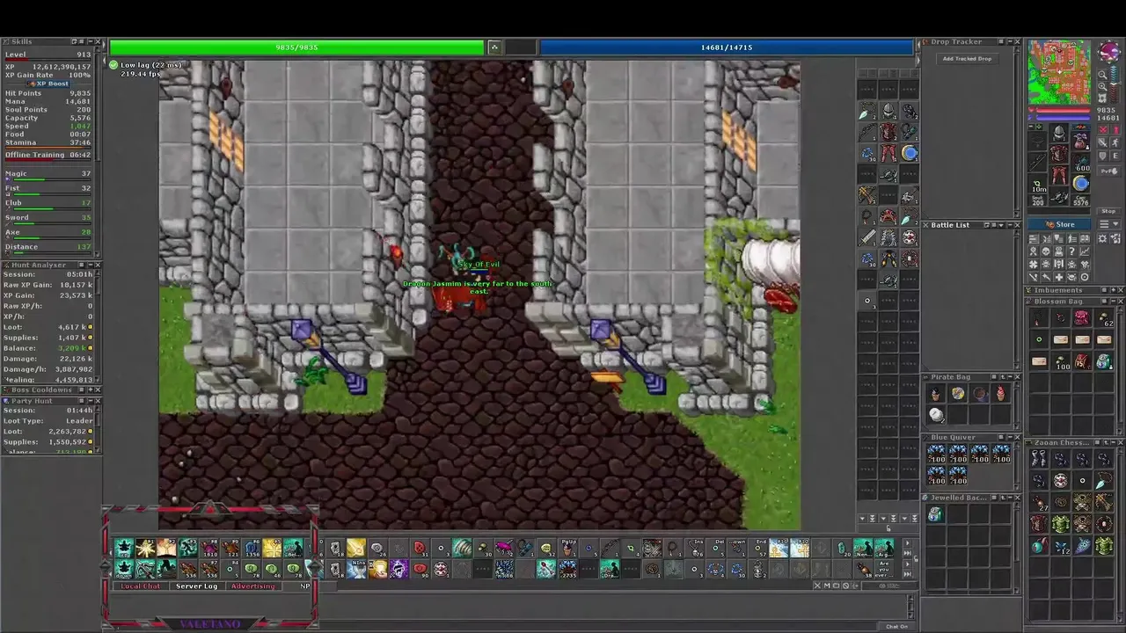Open the question mark help widget icon
Viewport: 1126px width, 633px height.
(x=1071, y=251)
